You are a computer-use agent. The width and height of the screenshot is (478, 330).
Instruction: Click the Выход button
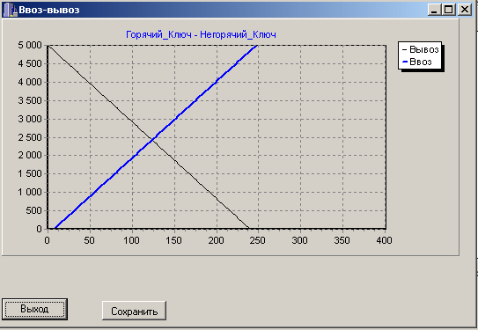pyautogui.click(x=34, y=309)
